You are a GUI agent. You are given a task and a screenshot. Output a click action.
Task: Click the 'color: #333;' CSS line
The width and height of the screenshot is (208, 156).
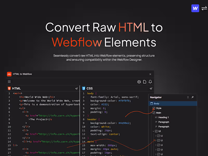(x=100, y=105)
